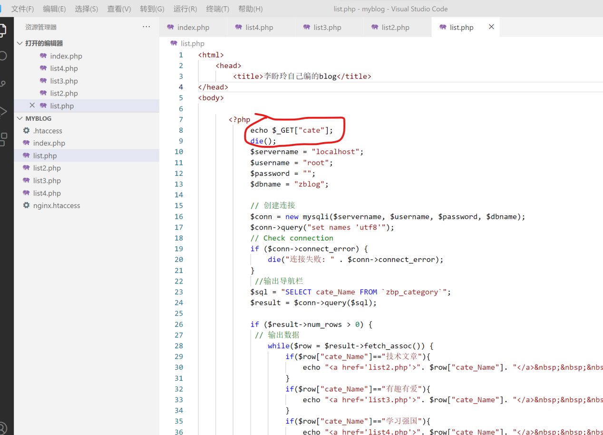Click the <title> line in the editor
Viewport: 603px width, 435px height.
302,76
